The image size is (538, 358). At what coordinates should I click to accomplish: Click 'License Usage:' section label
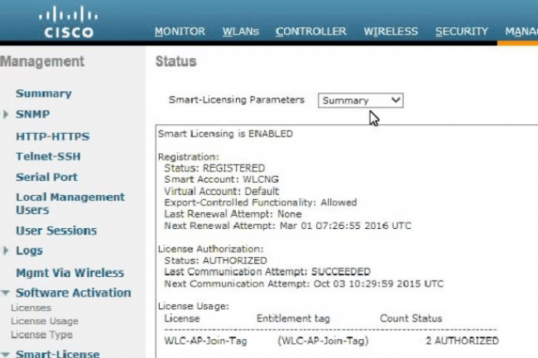tap(194, 306)
